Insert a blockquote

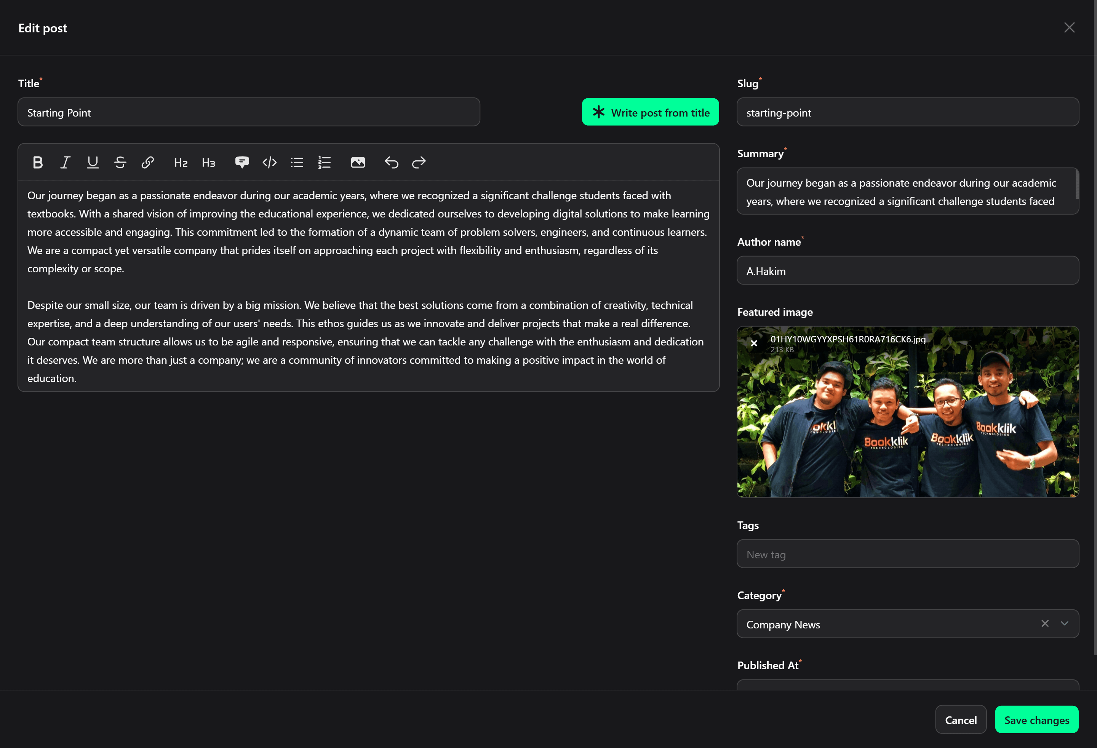241,163
